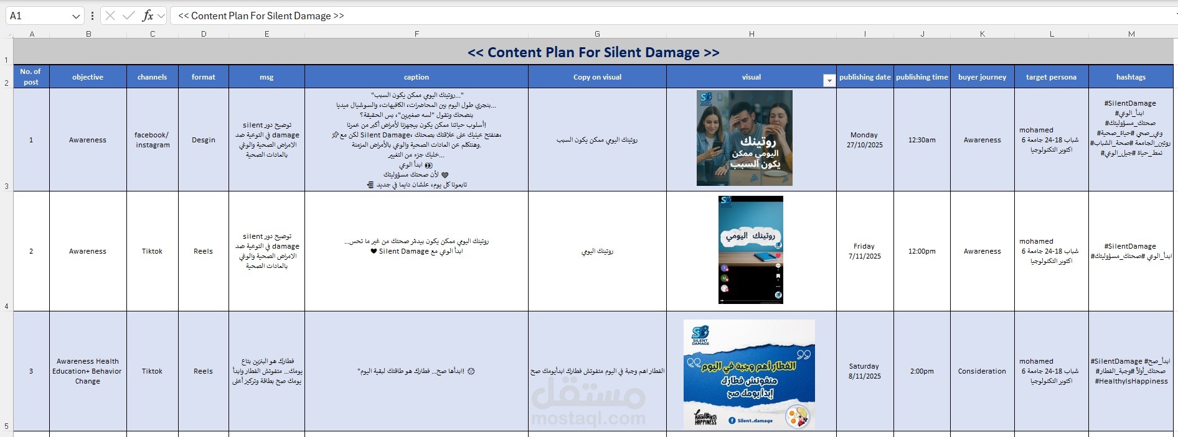Click 'Awareness Health Education+ Behavior Change' cell

(88, 371)
